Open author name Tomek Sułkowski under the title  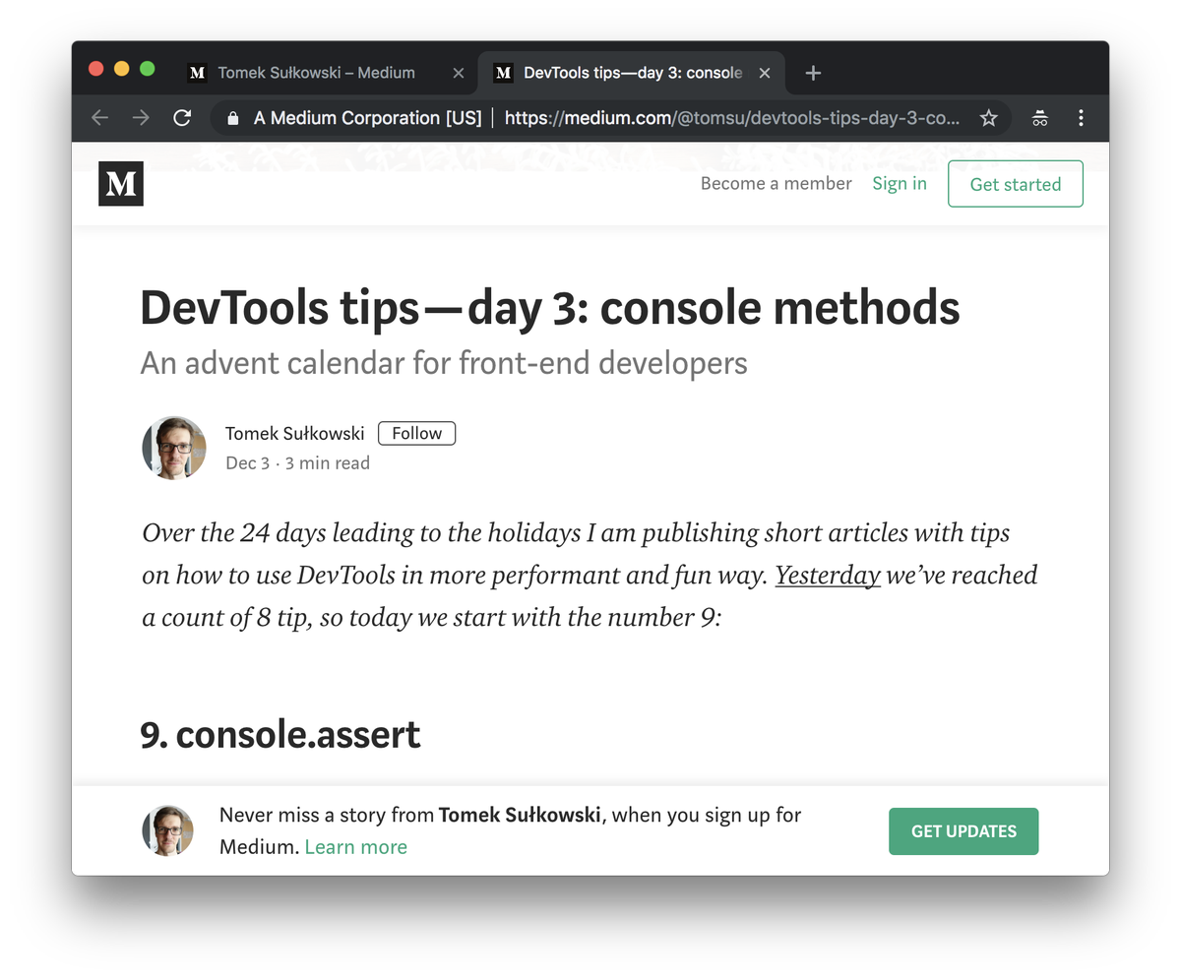point(295,433)
